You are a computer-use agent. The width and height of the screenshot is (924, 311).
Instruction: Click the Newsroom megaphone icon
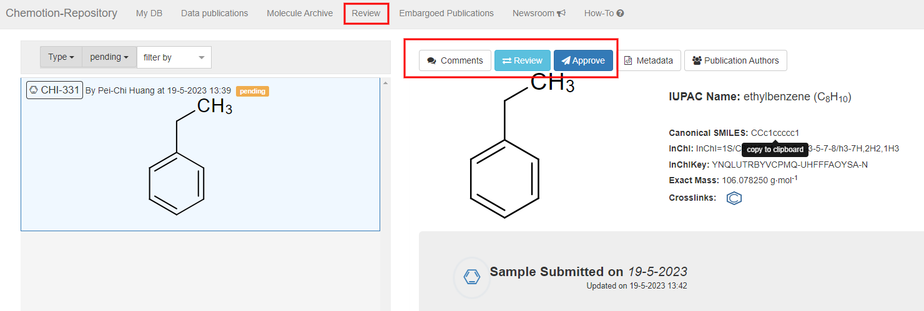tap(561, 13)
